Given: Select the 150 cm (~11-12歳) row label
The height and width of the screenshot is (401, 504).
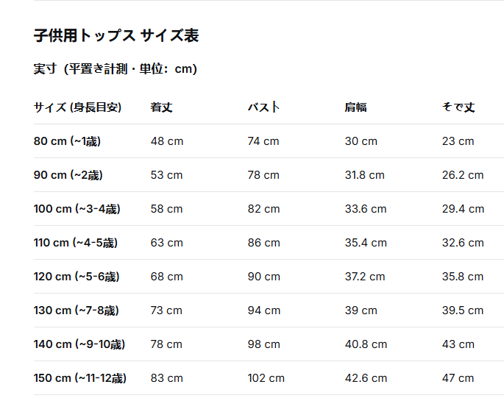Looking at the screenshot, I should pos(80,378).
